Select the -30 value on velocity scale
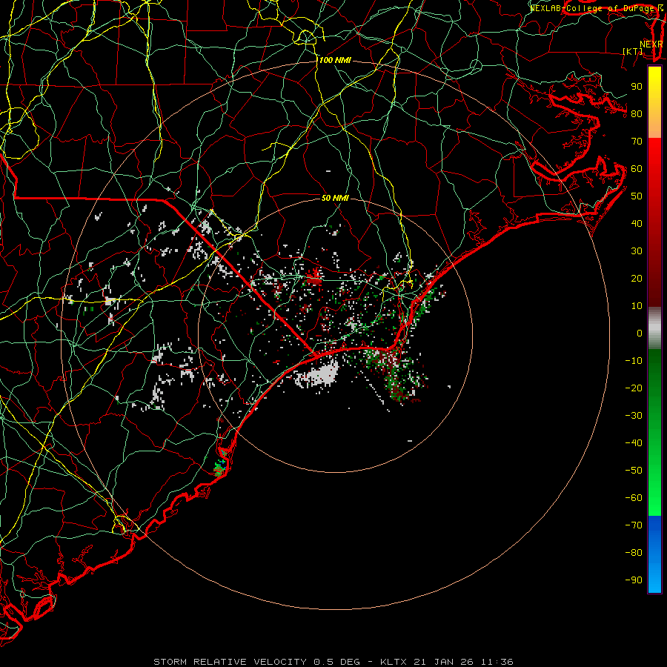The height and width of the screenshot is (667, 667). pyautogui.click(x=634, y=416)
